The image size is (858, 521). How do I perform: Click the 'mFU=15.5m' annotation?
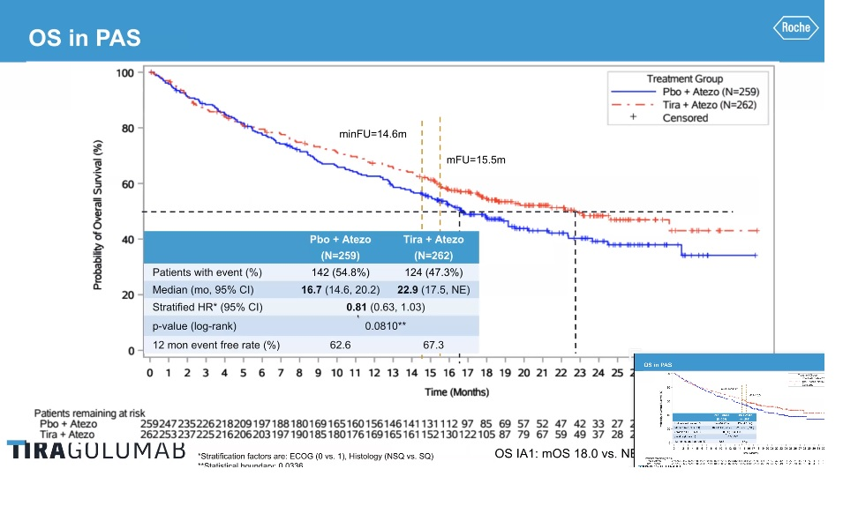click(476, 160)
